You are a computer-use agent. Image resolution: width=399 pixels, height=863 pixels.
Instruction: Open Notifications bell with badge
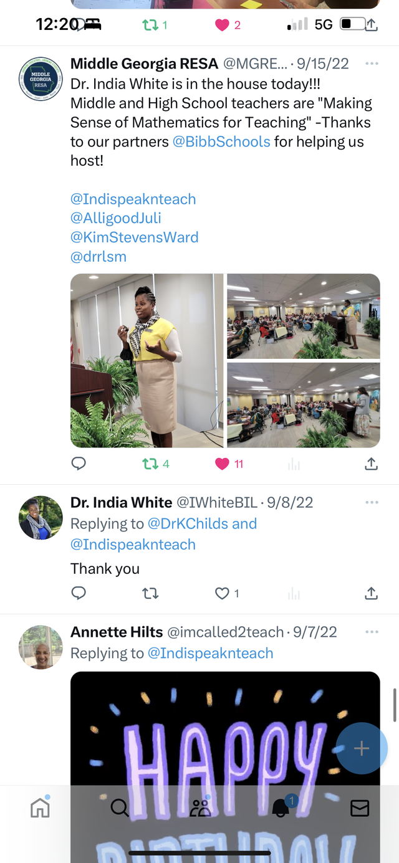[281, 808]
